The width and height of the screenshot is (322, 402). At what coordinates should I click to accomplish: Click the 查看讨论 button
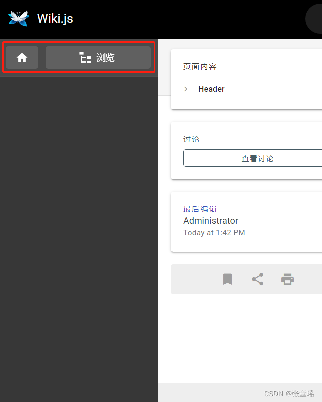tap(254, 158)
